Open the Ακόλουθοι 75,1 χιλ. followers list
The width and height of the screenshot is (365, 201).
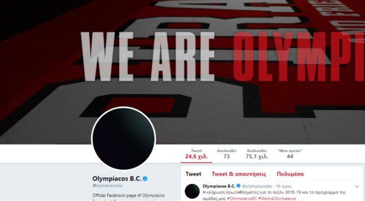click(x=257, y=154)
